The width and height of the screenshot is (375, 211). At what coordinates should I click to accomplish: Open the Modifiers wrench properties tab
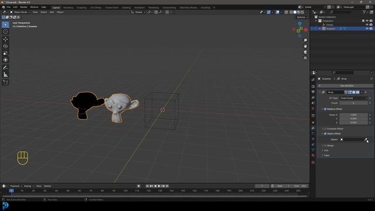tap(313, 128)
